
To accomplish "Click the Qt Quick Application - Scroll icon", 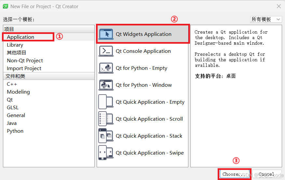I will pos(106,119).
